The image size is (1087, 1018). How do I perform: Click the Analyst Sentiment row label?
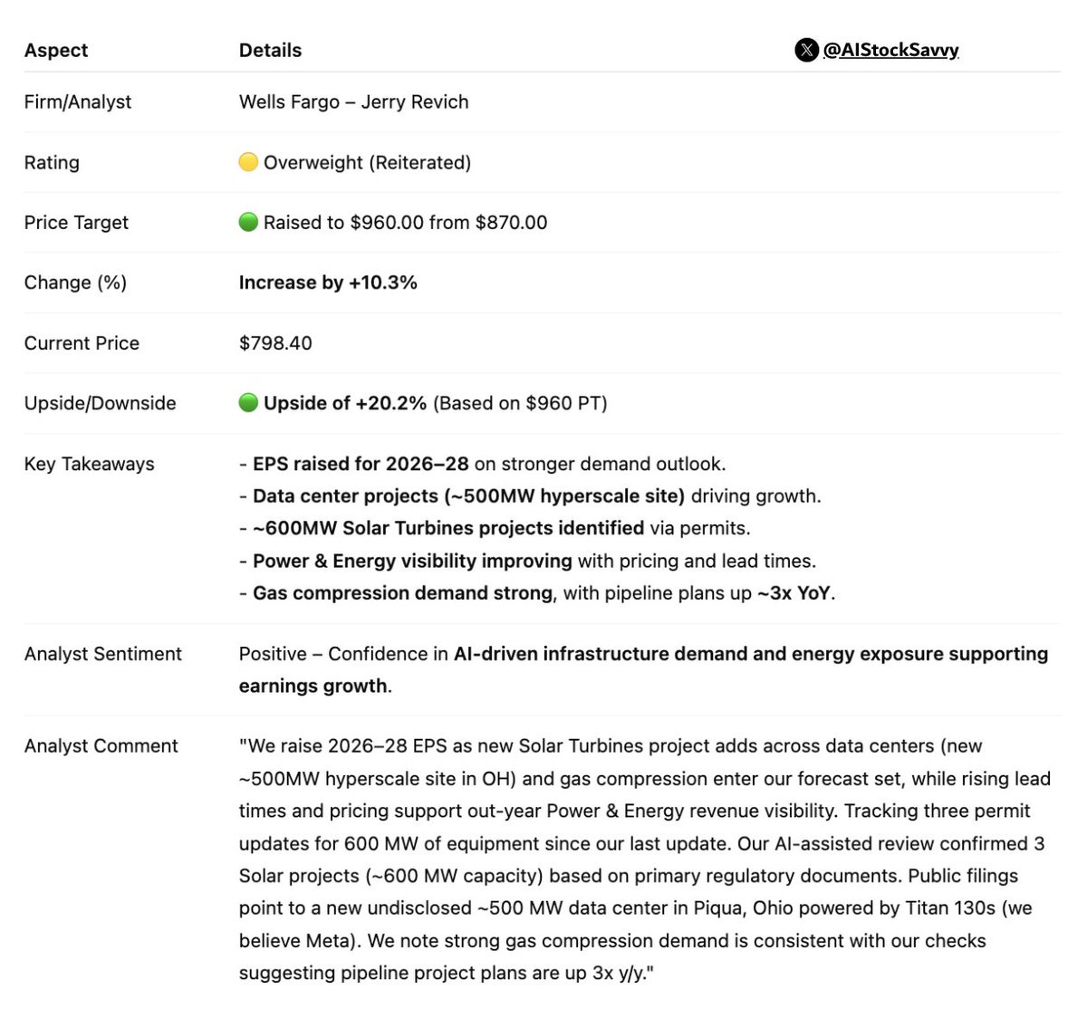click(102, 654)
